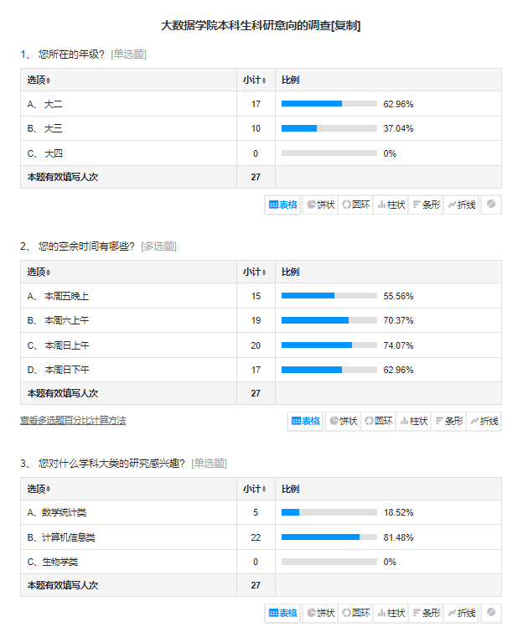Image resolution: width=523 pixels, height=638 pixels.
Task: Display question 2 as 折线 line chart
Action: point(484,421)
